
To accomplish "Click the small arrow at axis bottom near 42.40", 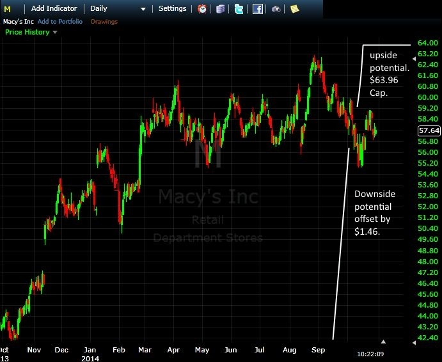I will click(414, 343).
